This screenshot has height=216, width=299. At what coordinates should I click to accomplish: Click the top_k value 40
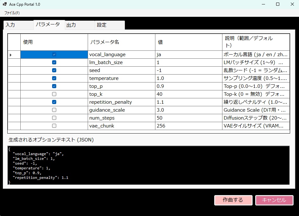[189, 94]
